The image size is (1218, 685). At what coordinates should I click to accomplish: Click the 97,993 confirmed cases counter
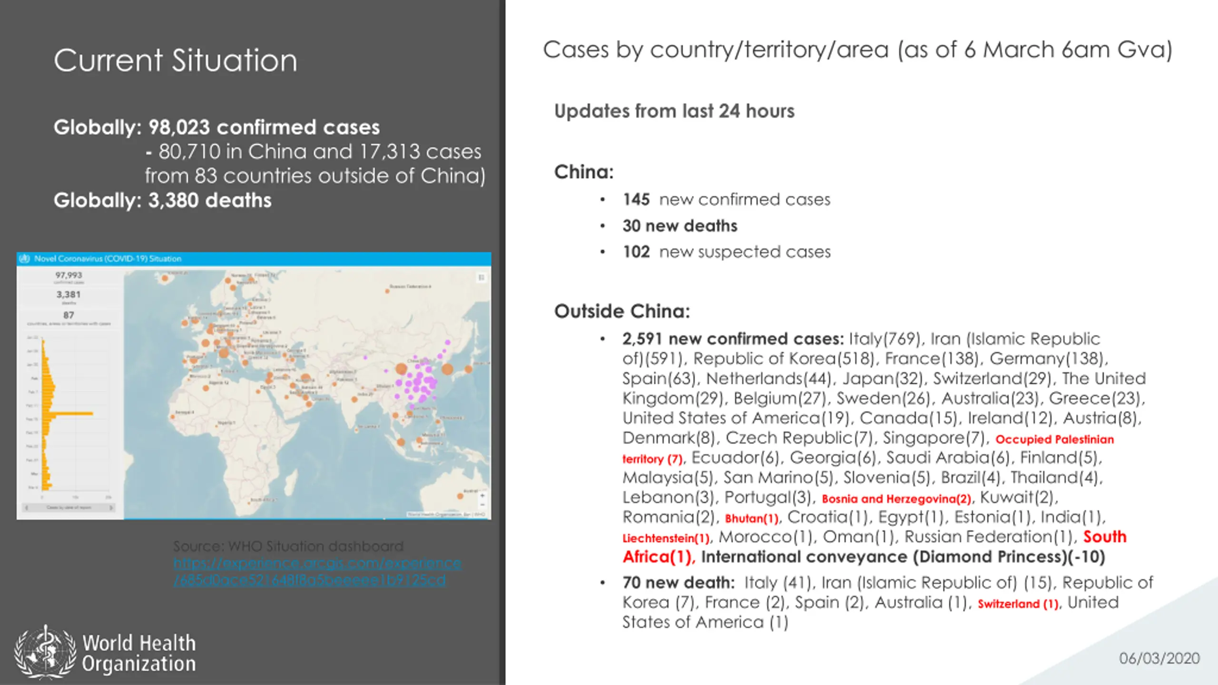pyautogui.click(x=69, y=277)
